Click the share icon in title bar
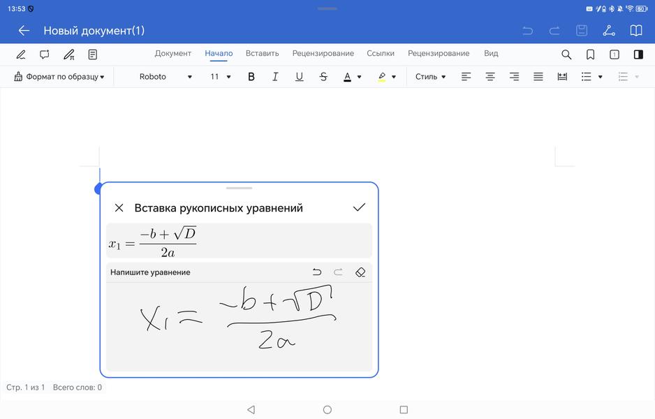The height and width of the screenshot is (419, 655). (x=609, y=31)
